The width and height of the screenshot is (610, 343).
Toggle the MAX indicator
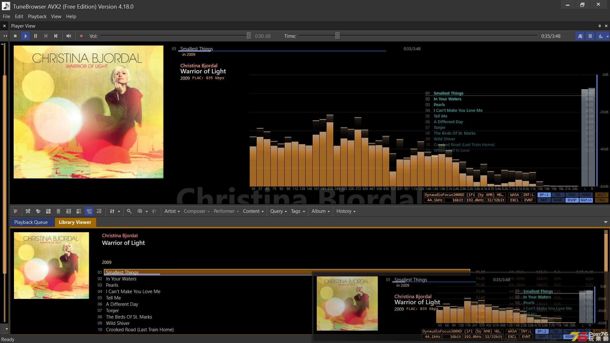pyautogui.click(x=572, y=195)
